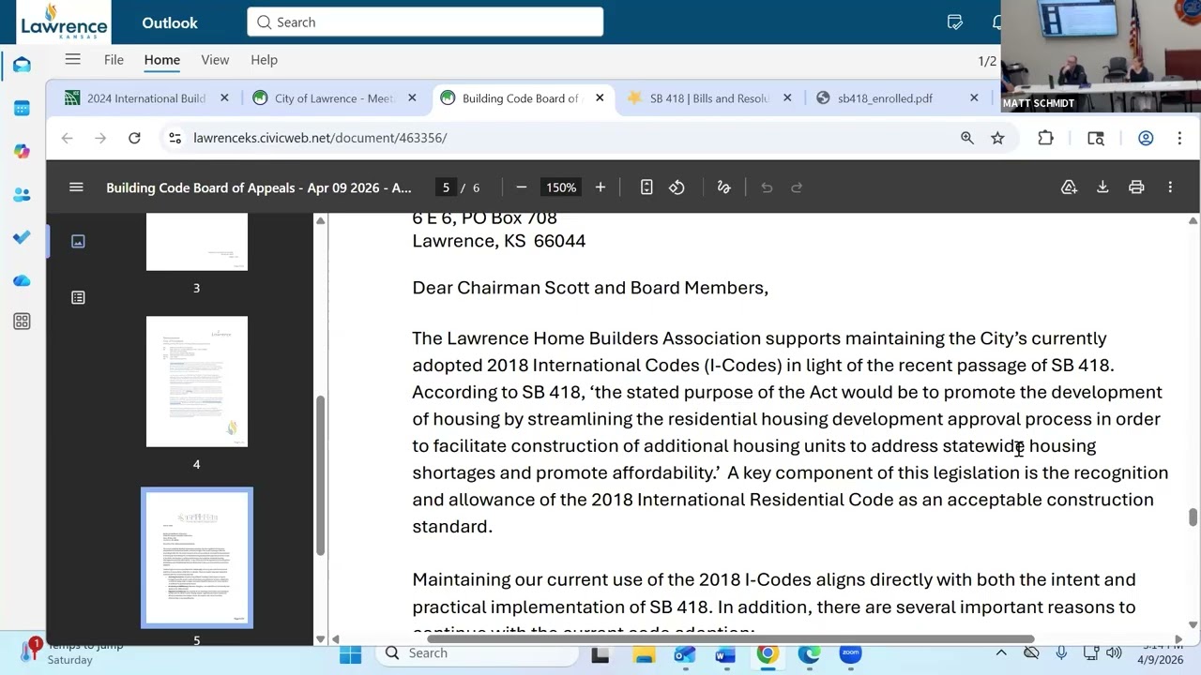Select page 4 thumbnail
The height and width of the screenshot is (675, 1201).
tap(197, 382)
